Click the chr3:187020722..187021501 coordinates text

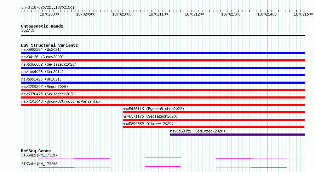[48, 7]
